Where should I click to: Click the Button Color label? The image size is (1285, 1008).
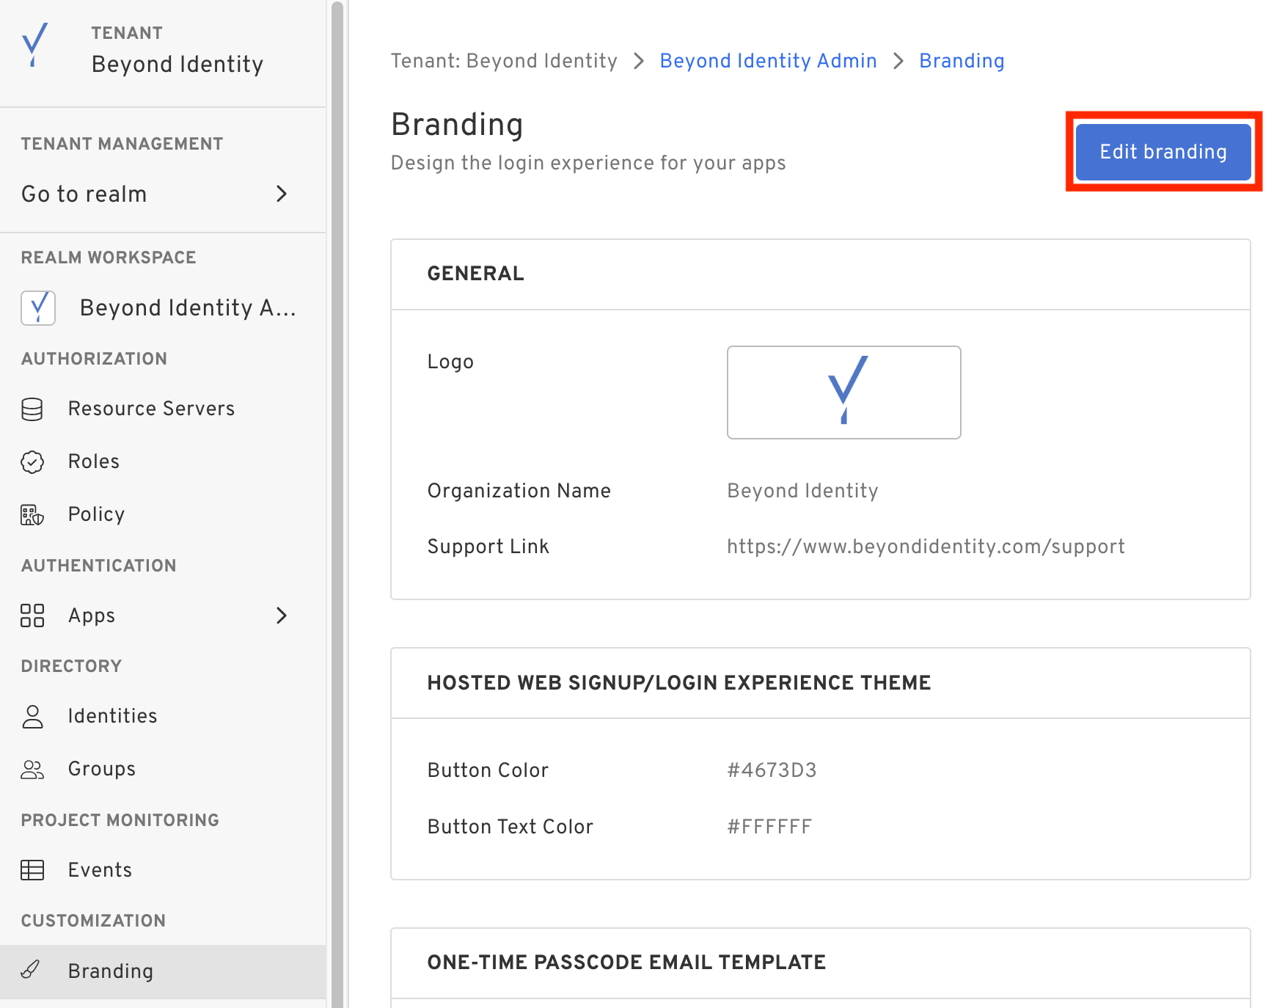pos(488,770)
